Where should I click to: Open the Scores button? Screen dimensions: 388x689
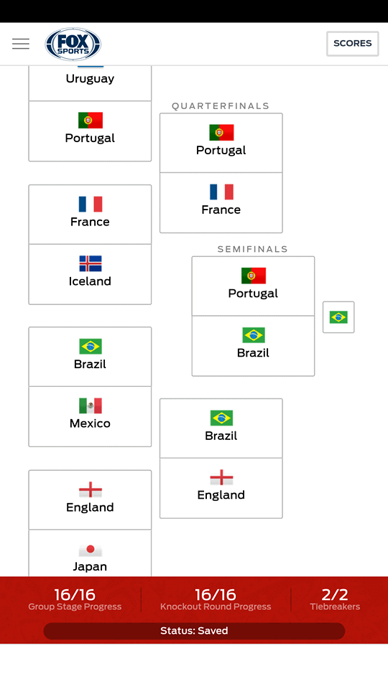pos(352,44)
